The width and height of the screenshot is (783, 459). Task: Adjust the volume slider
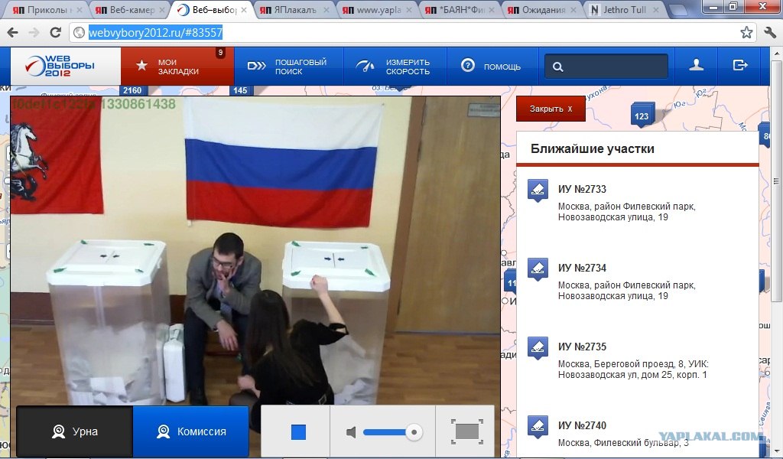392,432
